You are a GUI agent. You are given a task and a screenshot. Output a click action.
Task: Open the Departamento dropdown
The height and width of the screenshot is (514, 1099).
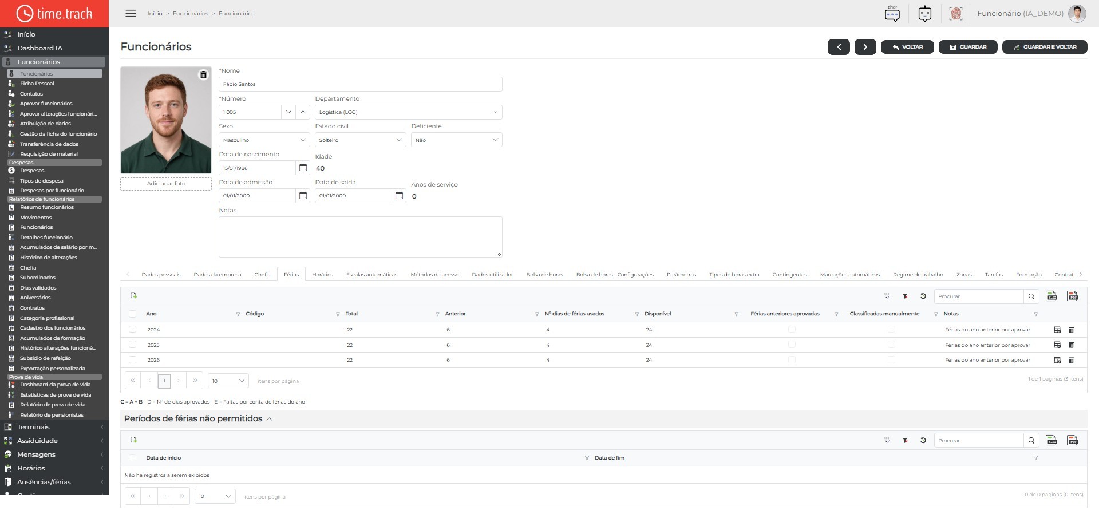[x=408, y=112]
